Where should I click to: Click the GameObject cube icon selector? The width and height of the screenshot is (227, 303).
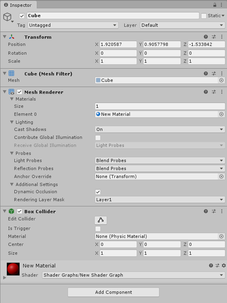(x=8, y=18)
